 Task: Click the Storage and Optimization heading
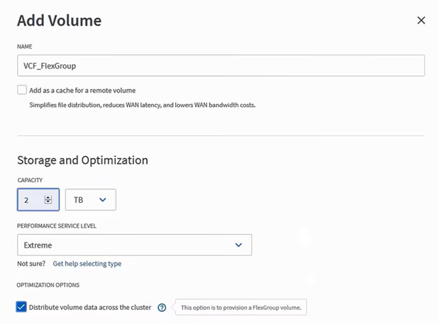click(x=83, y=160)
